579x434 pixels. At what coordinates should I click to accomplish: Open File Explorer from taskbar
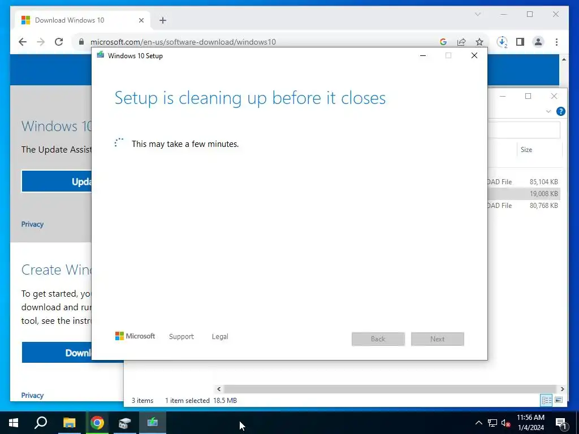click(69, 423)
